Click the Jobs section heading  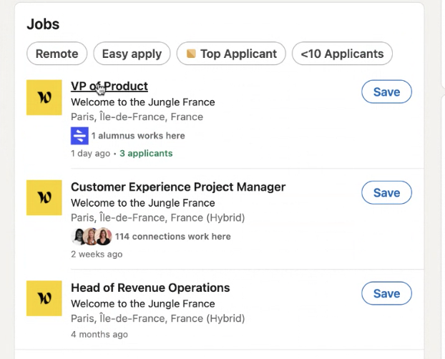pyautogui.click(x=43, y=24)
